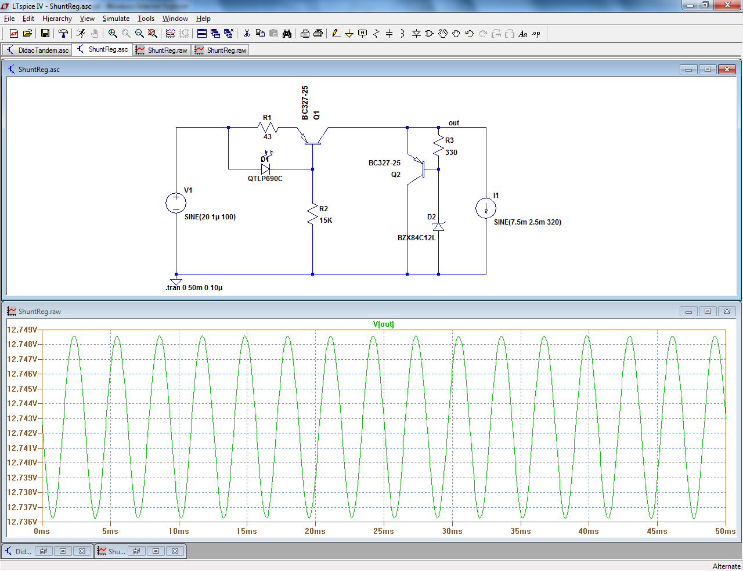Switch to the DidacTandem.asc tab
The height and width of the screenshot is (571, 743).
(37, 50)
